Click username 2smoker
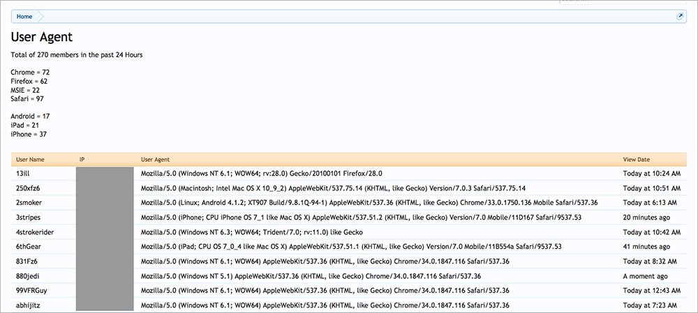Viewport: 698px width, 313px height. [x=29, y=203]
